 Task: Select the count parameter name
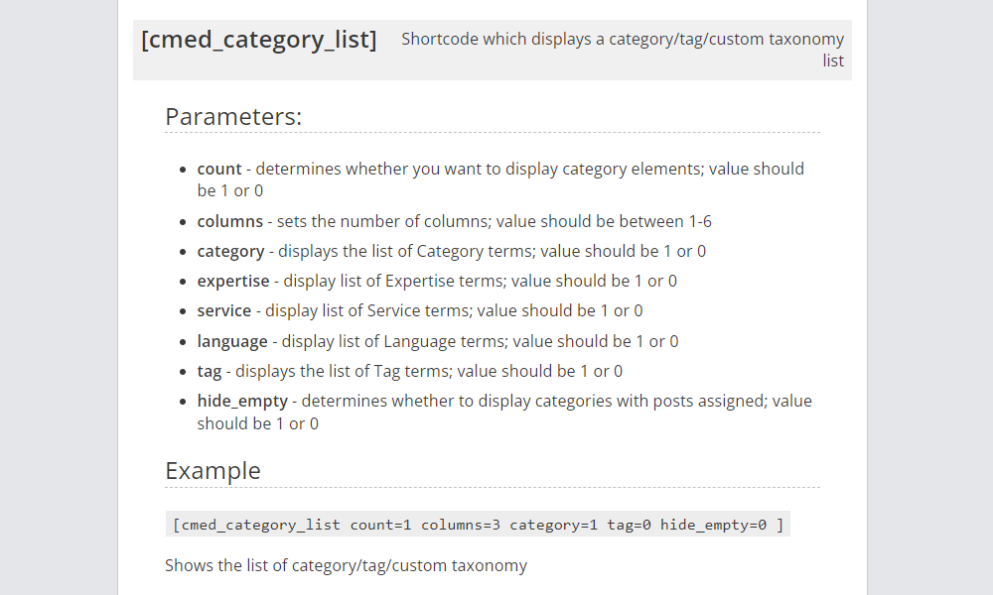[219, 169]
